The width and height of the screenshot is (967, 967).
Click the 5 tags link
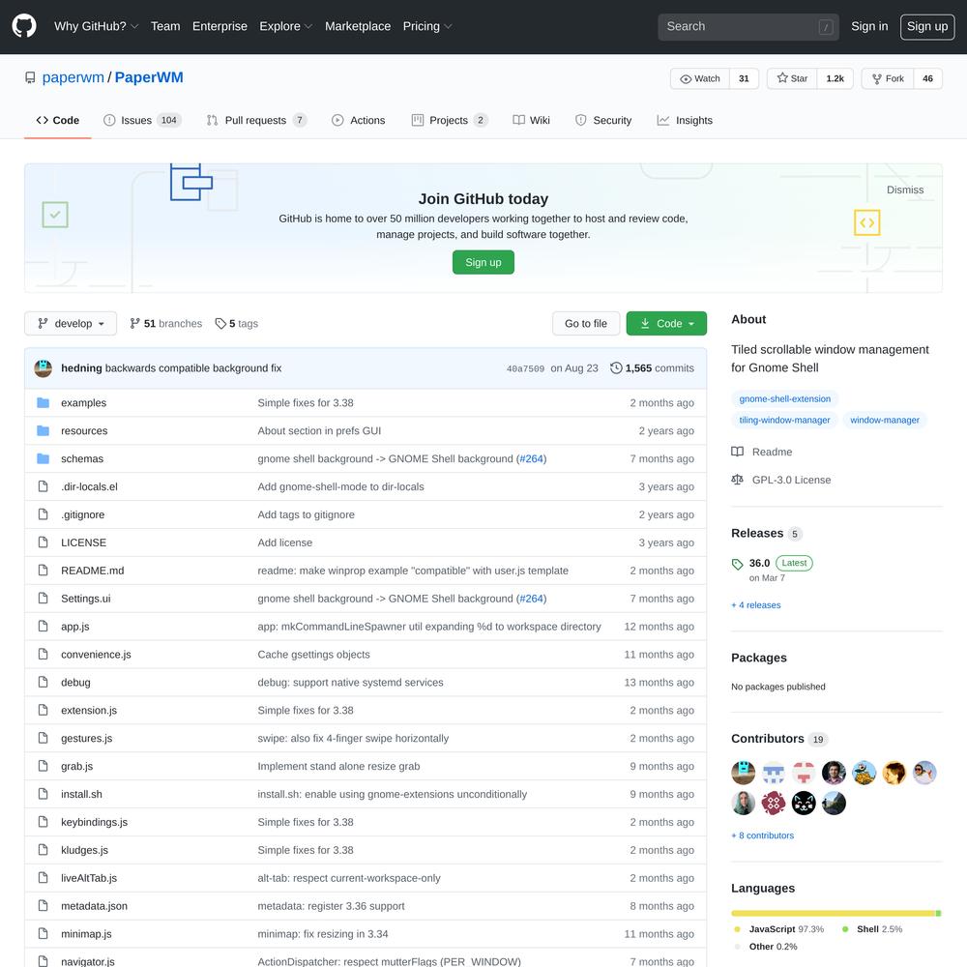click(236, 323)
